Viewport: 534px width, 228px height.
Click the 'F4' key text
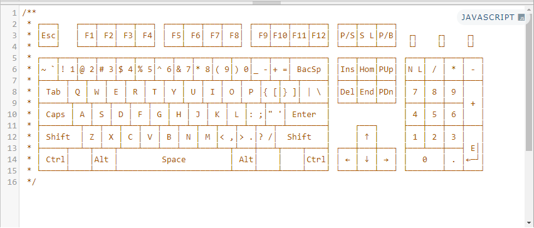pyautogui.click(x=147, y=36)
